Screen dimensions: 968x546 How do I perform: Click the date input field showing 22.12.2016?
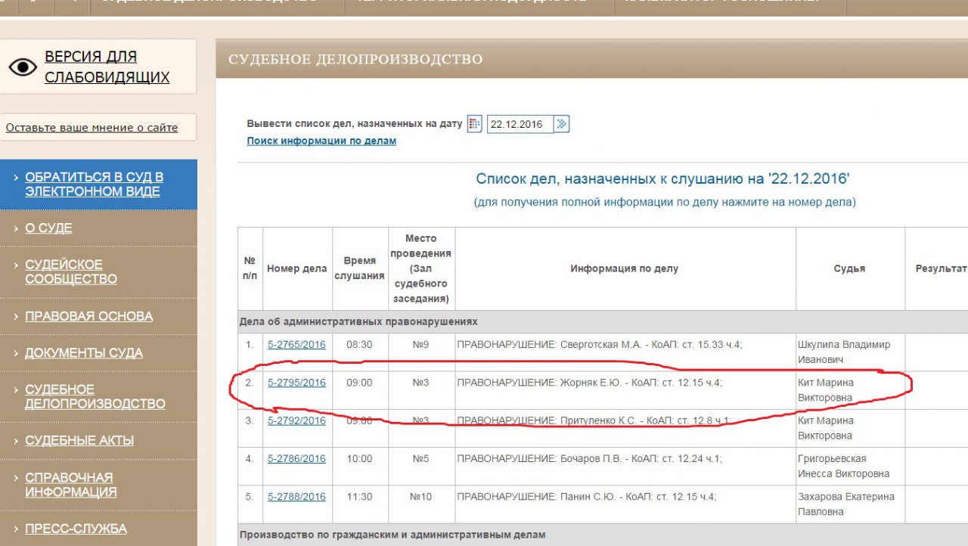tap(520, 124)
